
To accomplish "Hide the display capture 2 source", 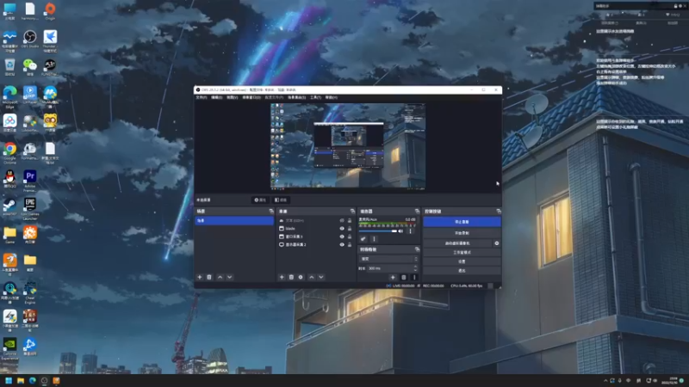I will click(342, 244).
